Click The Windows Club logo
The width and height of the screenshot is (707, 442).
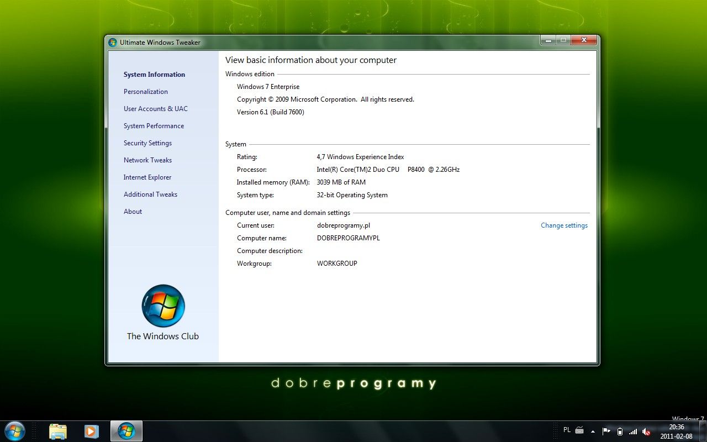pyautogui.click(x=163, y=306)
